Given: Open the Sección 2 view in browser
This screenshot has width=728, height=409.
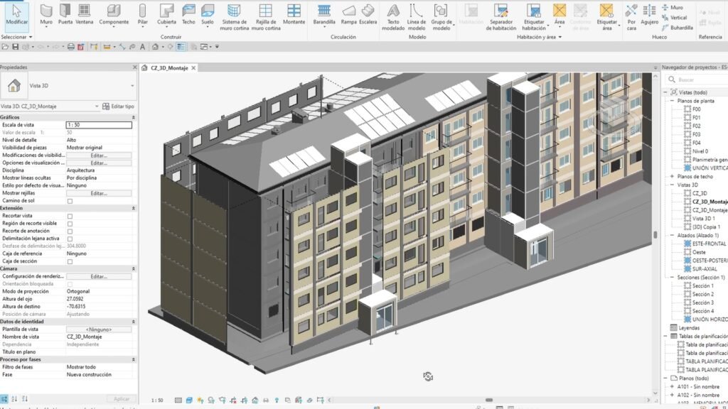Looking at the screenshot, I should [x=703, y=295].
